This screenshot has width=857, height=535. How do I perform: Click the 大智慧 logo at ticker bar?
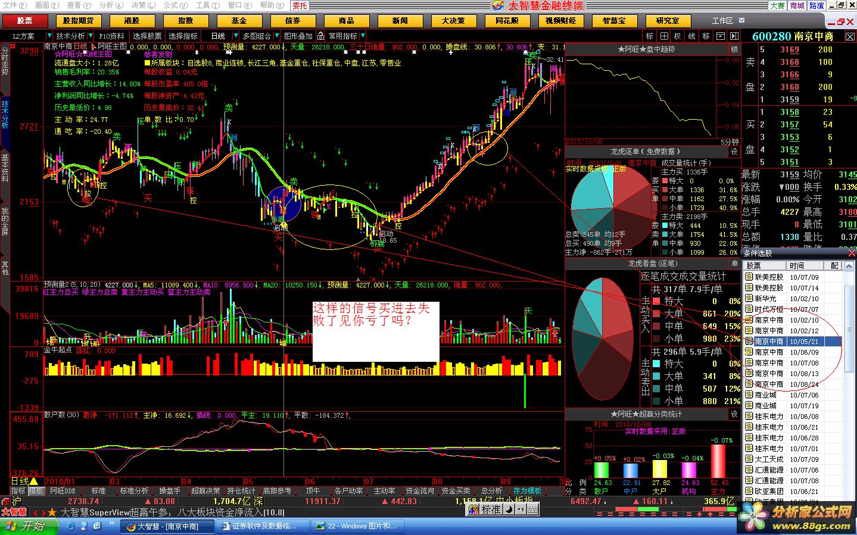point(14,512)
